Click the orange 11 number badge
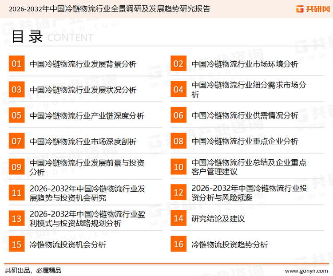The width and height of the screenshot is (333, 276). pos(16,193)
